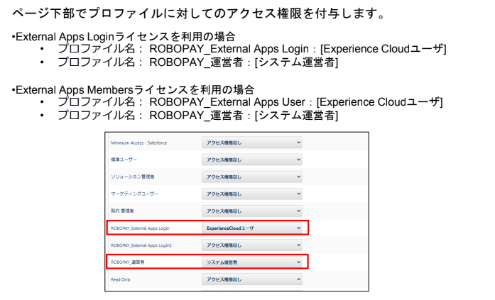Open the マーケティングユーザー access dropdown
Screen dimensions: 495x300
pyautogui.click(x=251, y=194)
